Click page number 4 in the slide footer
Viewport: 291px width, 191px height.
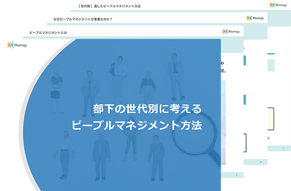point(260,162)
